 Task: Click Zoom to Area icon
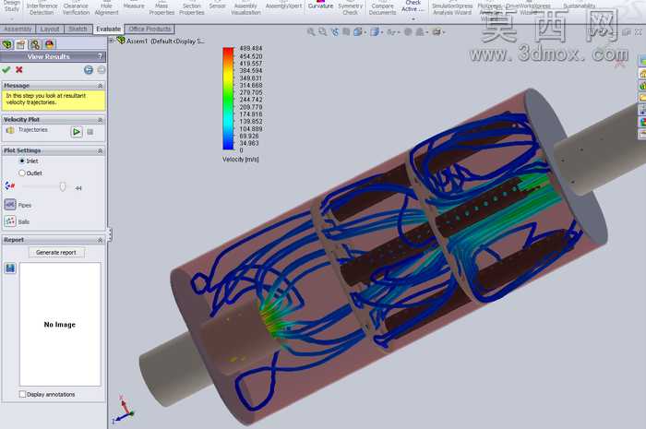click(323, 31)
